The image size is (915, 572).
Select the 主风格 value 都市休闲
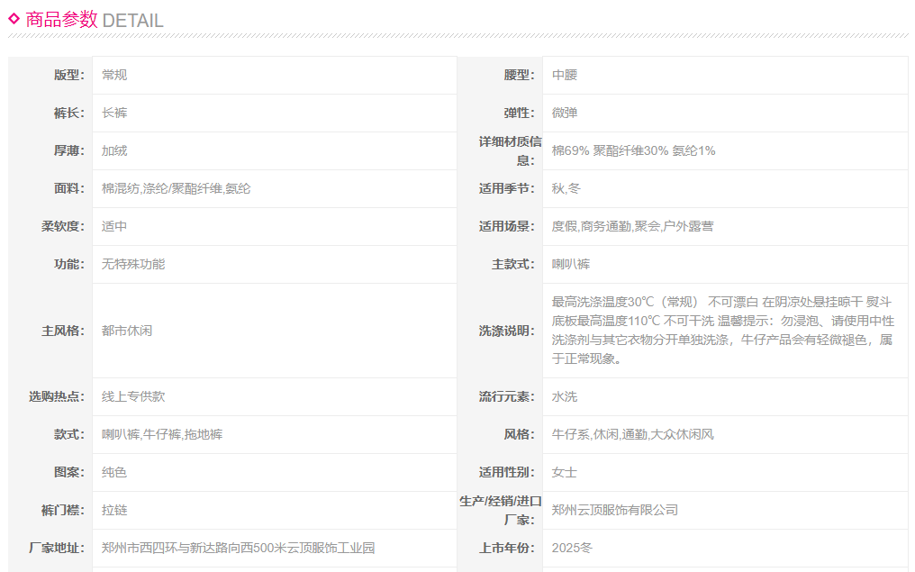coord(127,331)
